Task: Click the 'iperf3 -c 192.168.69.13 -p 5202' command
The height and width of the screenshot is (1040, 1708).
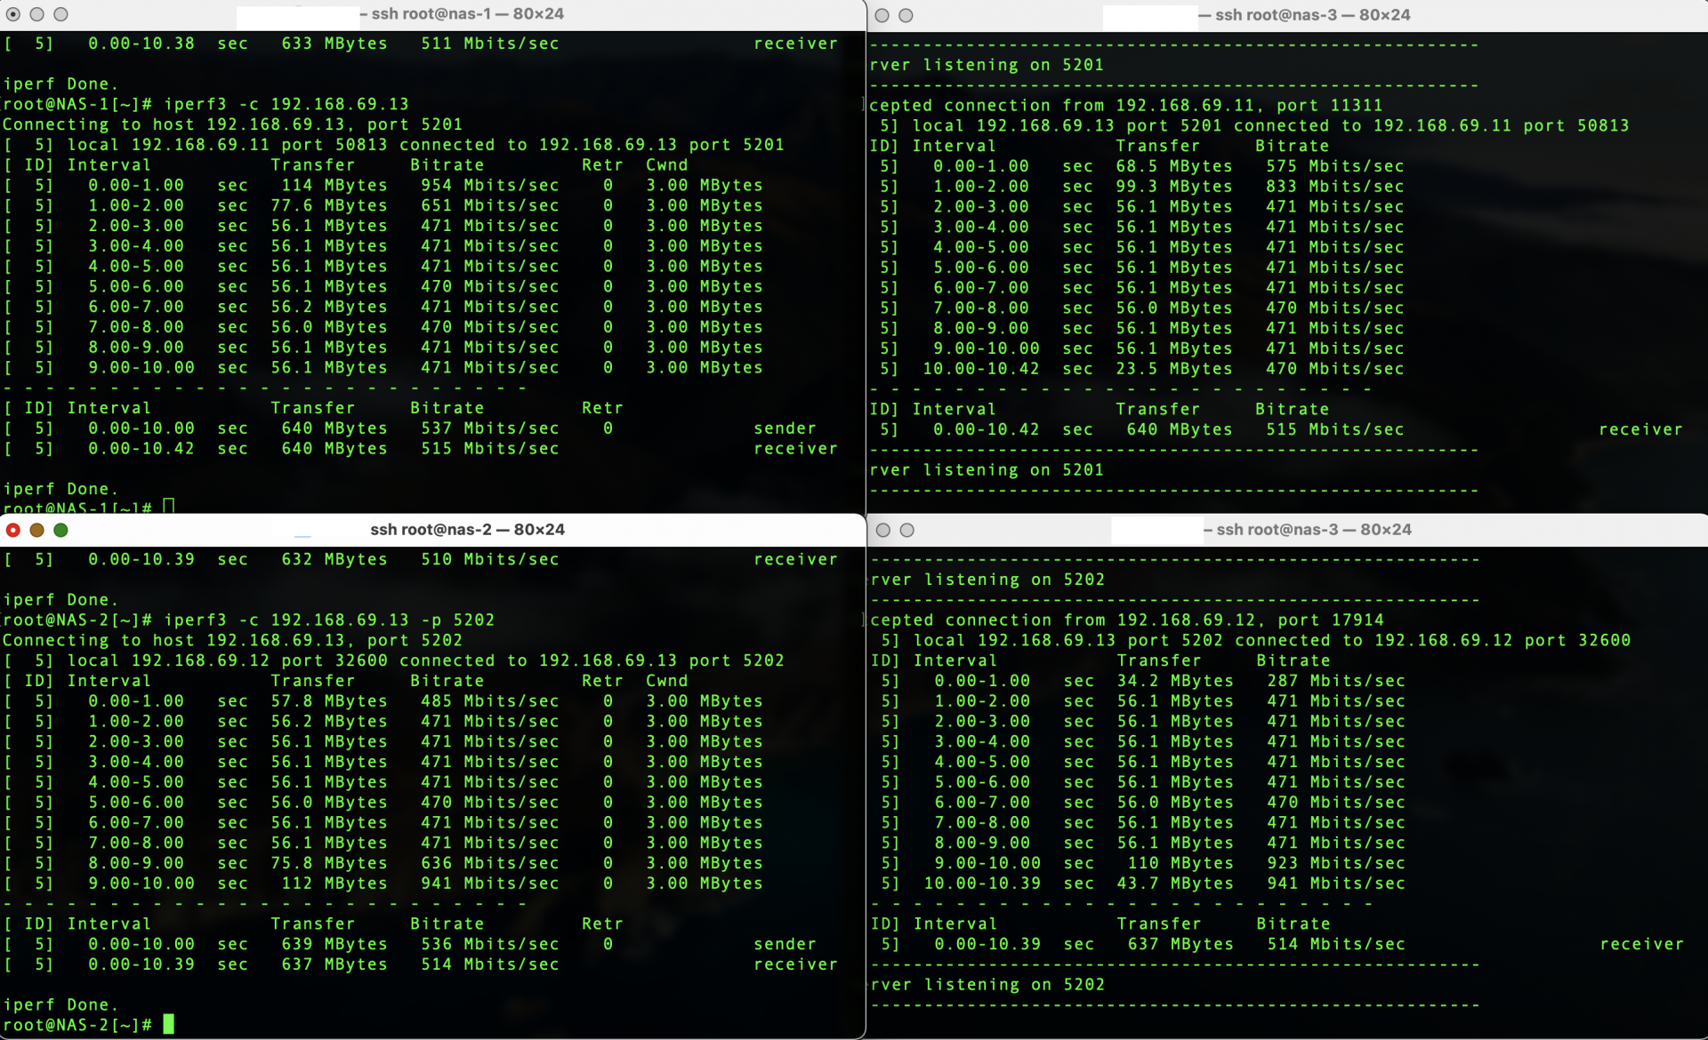Action: (x=329, y=620)
